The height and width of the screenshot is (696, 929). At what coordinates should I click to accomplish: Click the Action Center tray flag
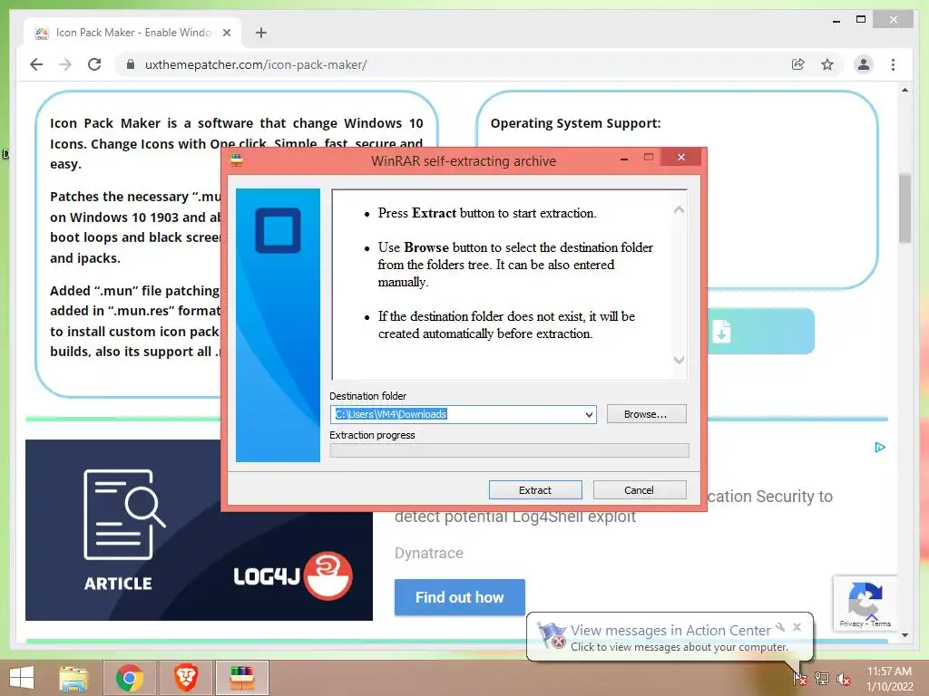[800, 678]
